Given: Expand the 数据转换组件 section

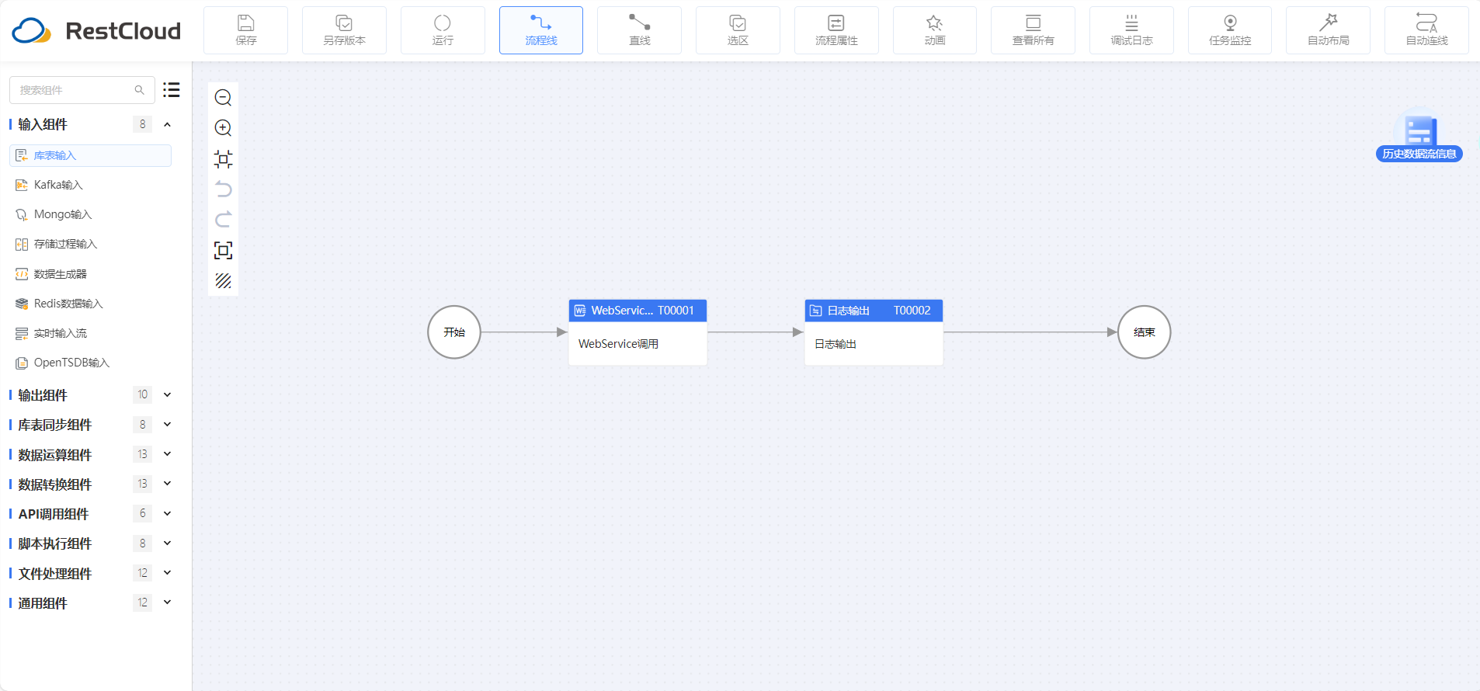Looking at the screenshot, I should [x=167, y=484].
